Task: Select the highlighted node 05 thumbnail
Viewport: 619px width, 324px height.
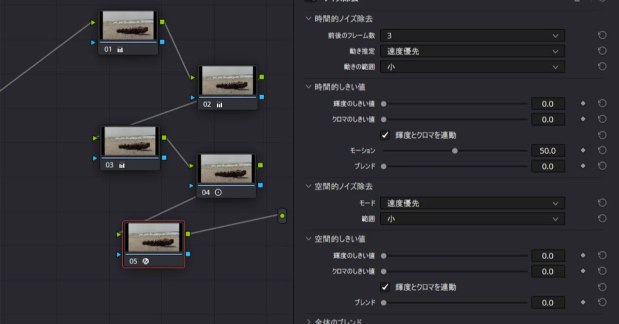Action: coord(154,237)
